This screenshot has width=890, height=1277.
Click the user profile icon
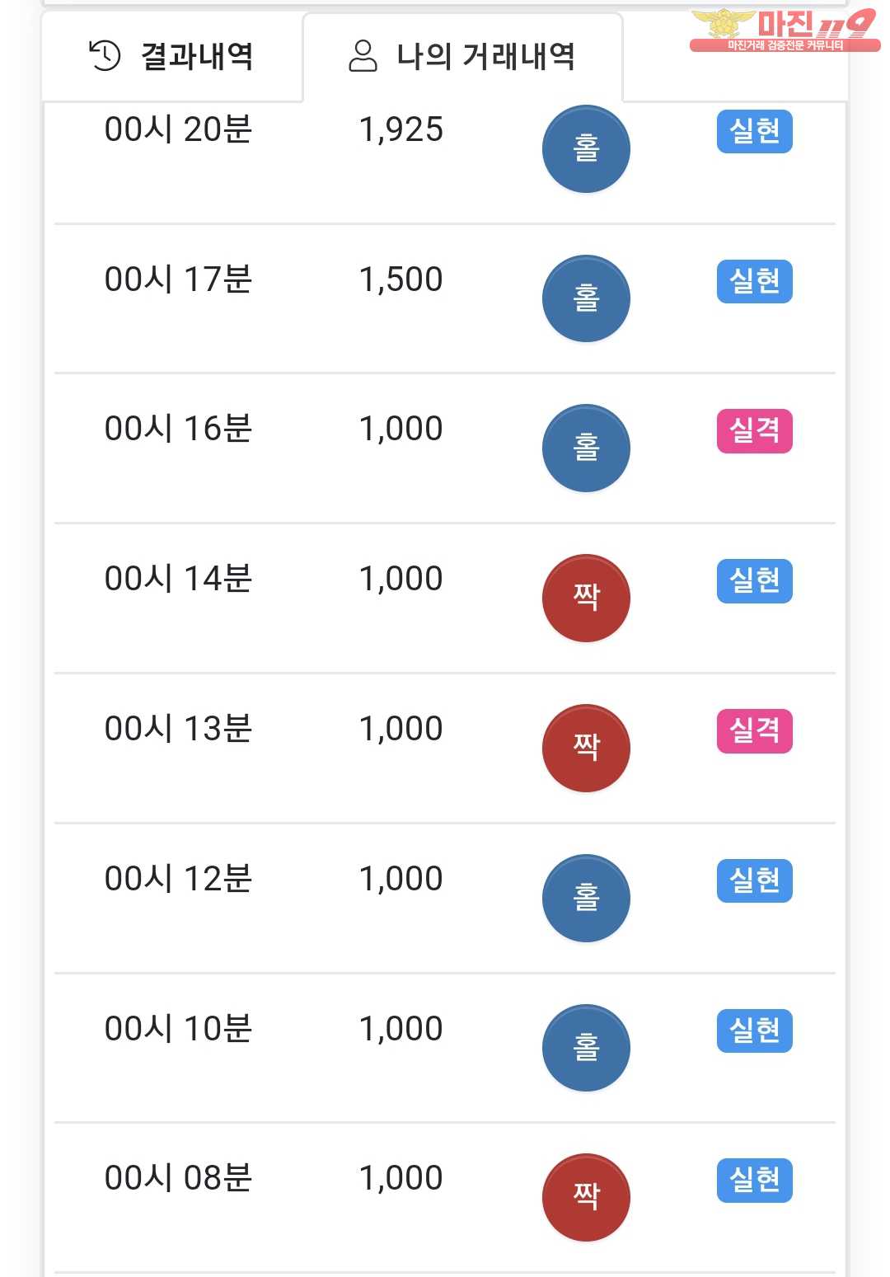click(363, 56)
